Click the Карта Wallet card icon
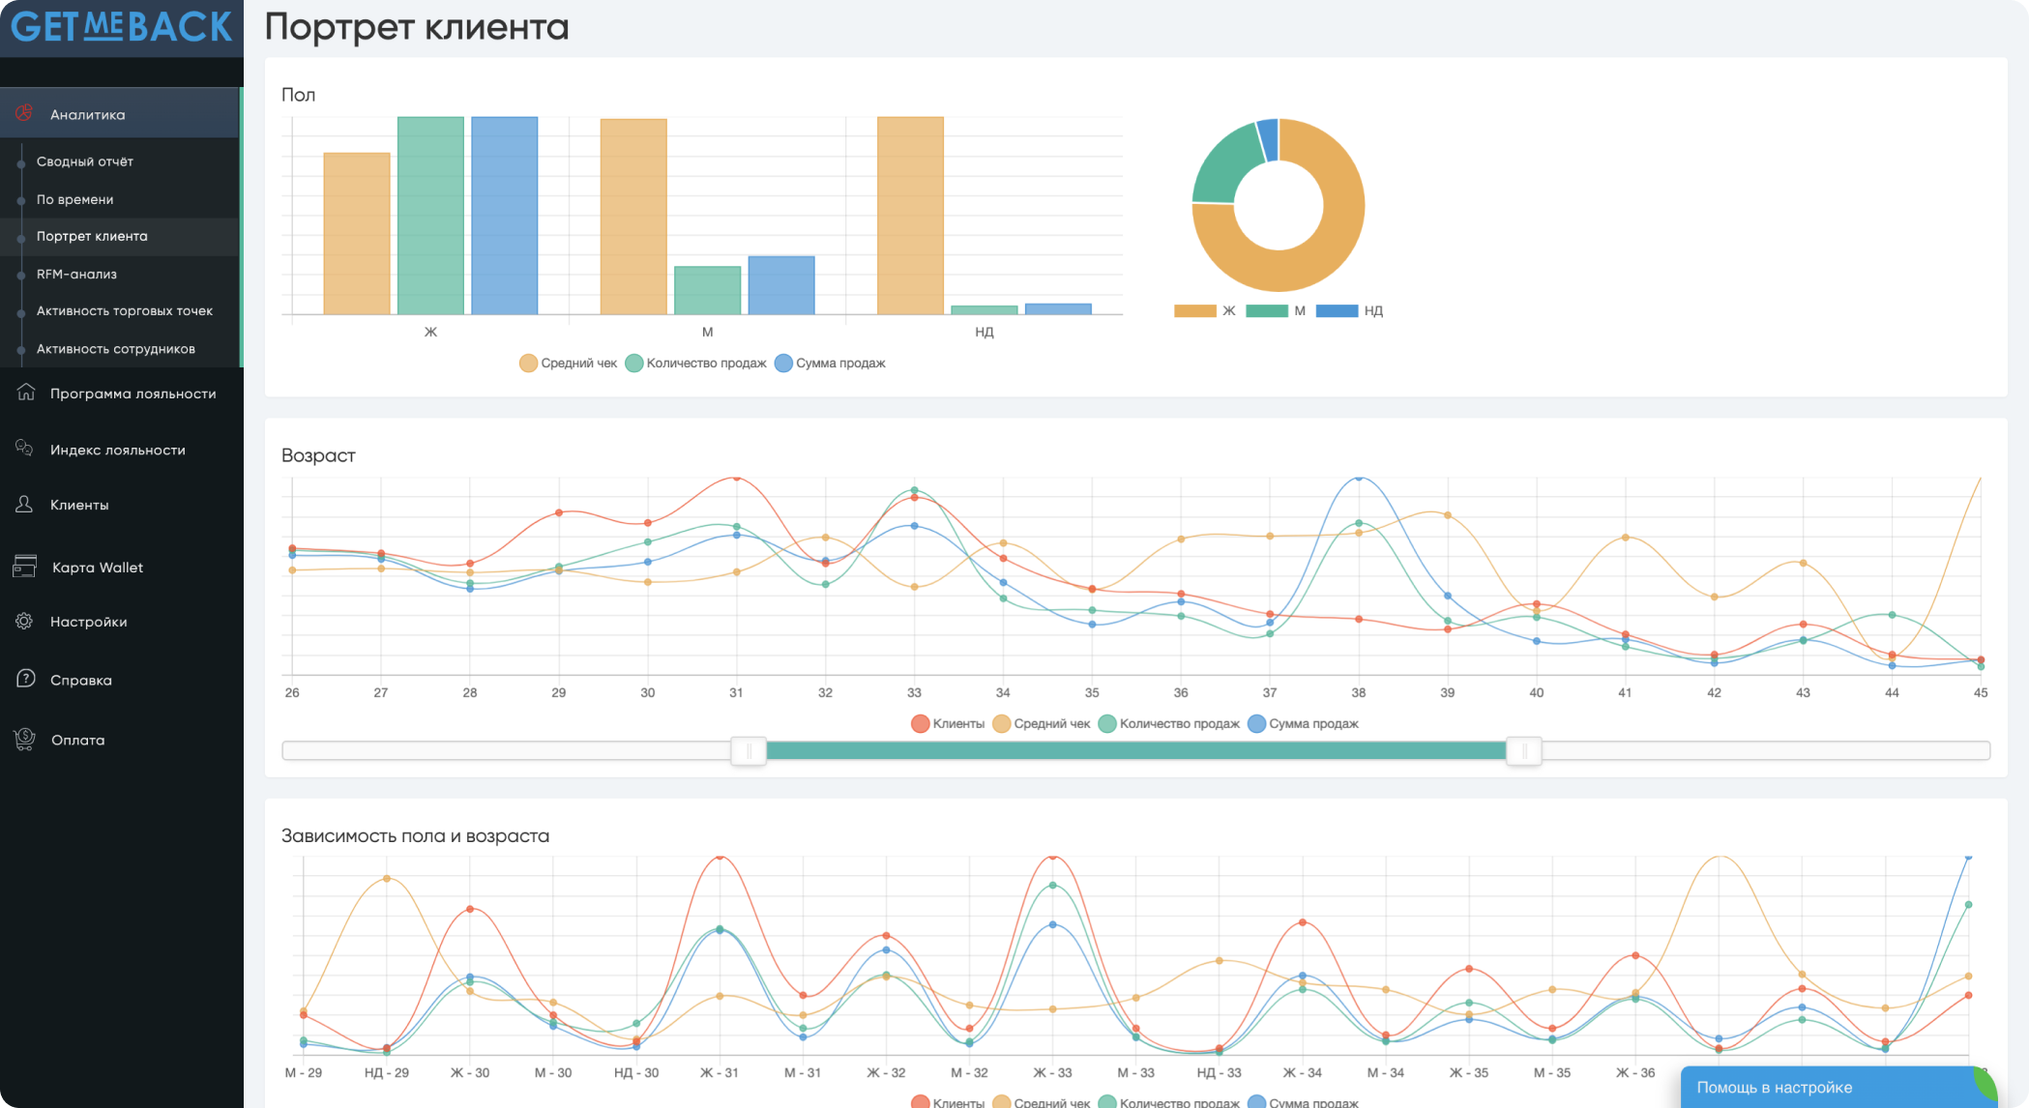 25,567
